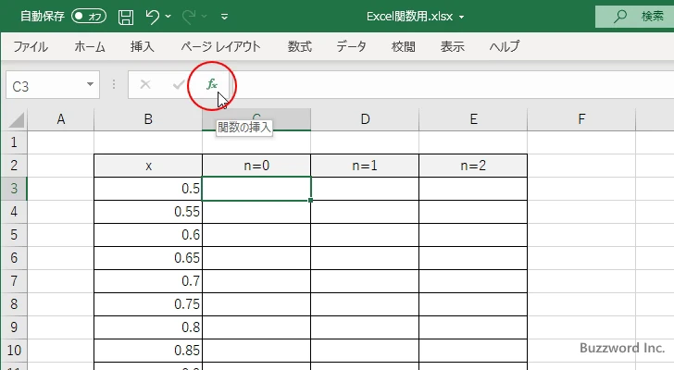This screenshot has height=370, width=674.
Task: Select column F header
Action: tap(581, 119)
